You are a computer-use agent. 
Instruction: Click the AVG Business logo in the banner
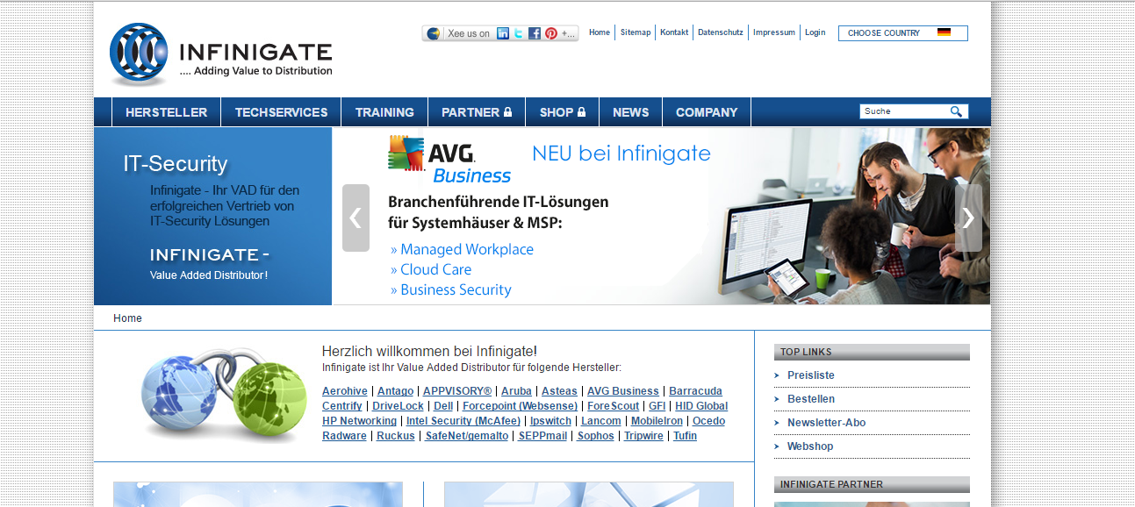tap(449, 159)
